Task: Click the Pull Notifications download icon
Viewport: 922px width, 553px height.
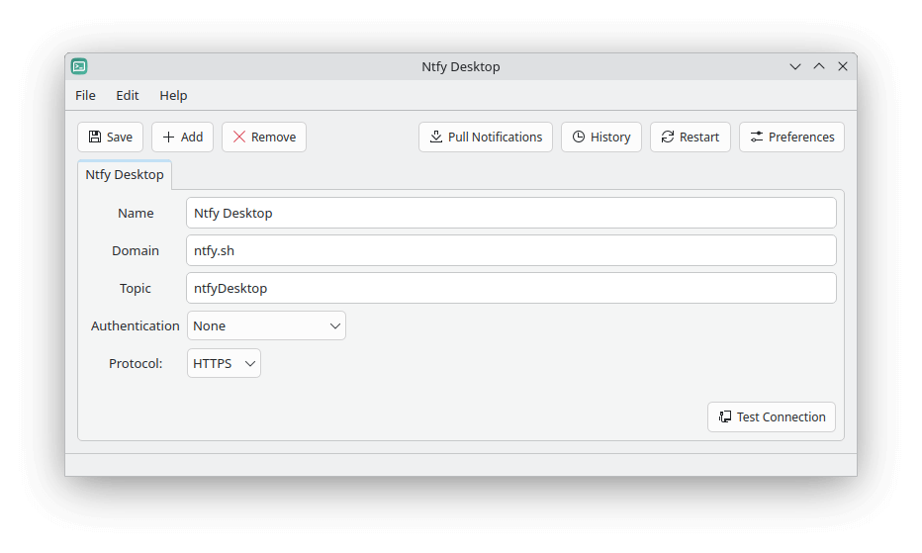Action: (436, 138)
